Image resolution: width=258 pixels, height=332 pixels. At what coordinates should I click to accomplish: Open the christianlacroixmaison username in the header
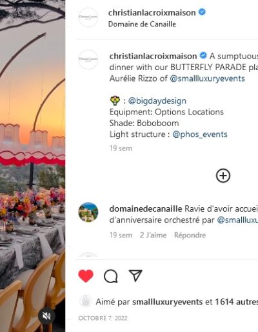[152, 13]
